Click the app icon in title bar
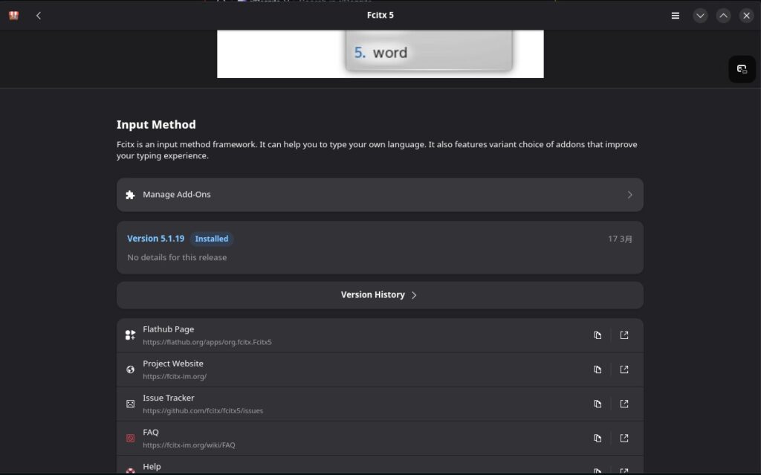This screenshot has width=761, height=475. (13, 16)
